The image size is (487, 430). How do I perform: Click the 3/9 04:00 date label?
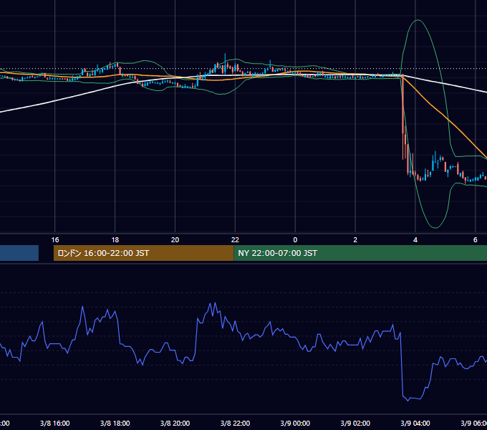tap(415, 423)
